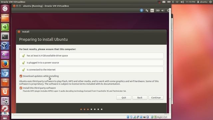This screenshot has width=213, height=120.
Task: Select the VirtualBox cube icon in launcher
Action: (5, 46)
